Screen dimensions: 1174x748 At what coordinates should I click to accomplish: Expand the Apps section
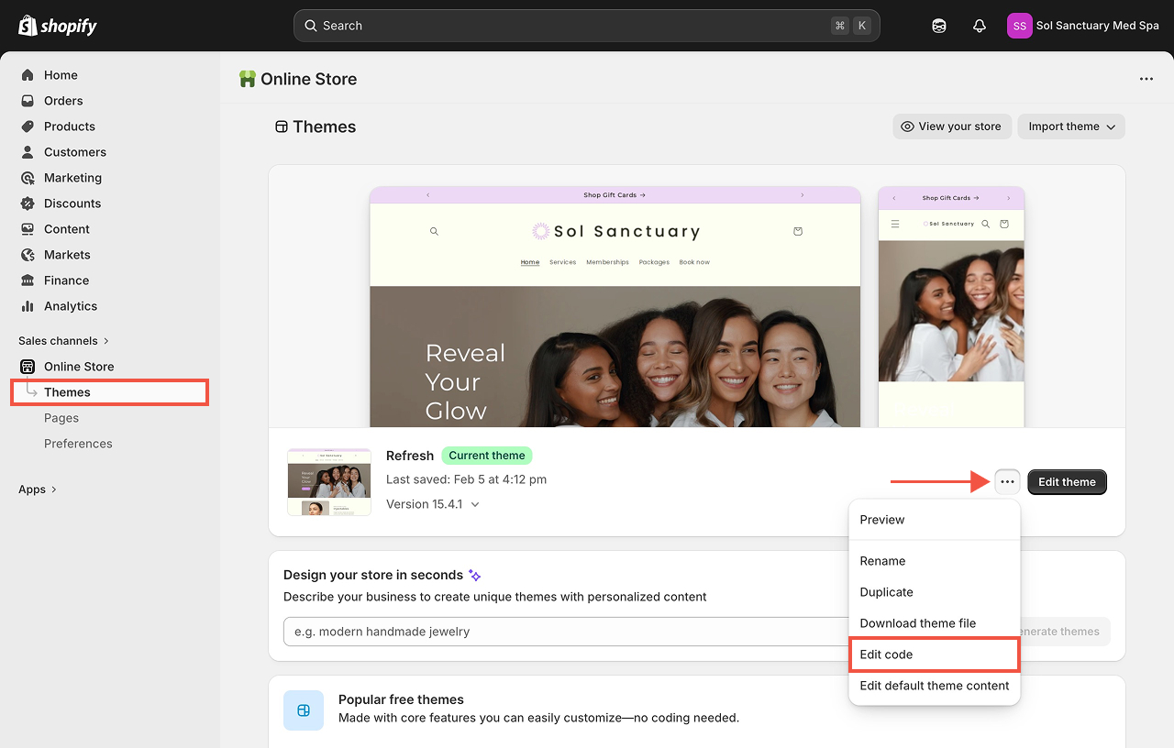click(38, 489)
